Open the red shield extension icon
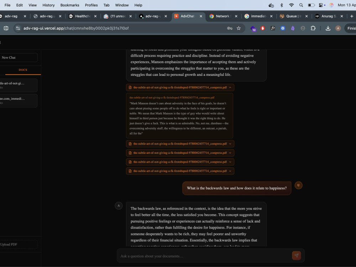The height and width of the screenshot is (267, 356). coord(263,28)
